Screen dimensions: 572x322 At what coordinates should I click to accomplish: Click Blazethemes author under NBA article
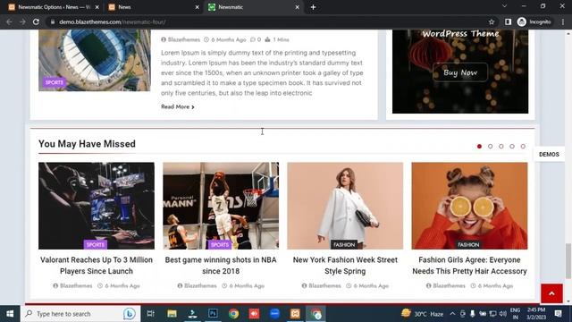pos(197,286)
